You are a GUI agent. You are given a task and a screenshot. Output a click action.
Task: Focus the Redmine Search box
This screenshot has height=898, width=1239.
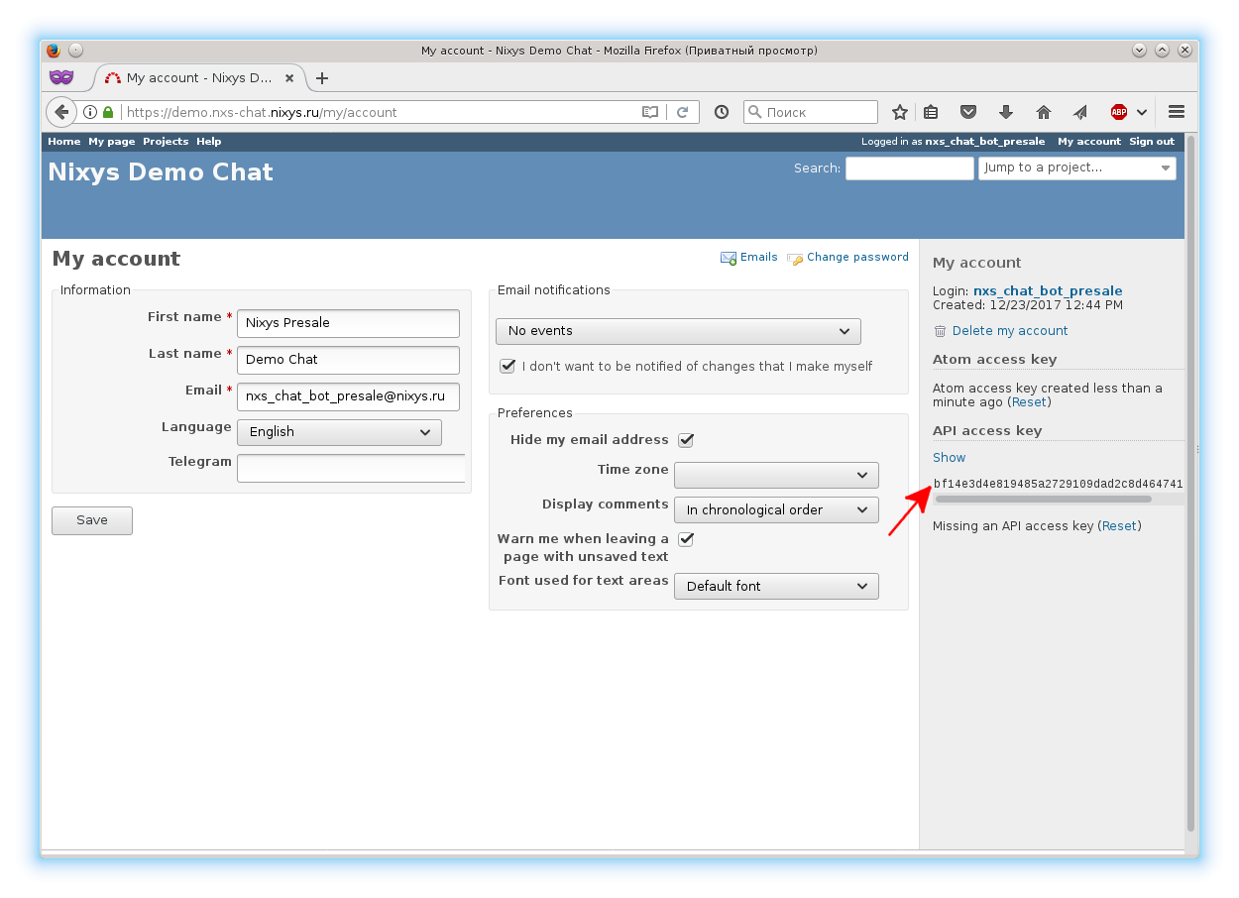(910, 168)
